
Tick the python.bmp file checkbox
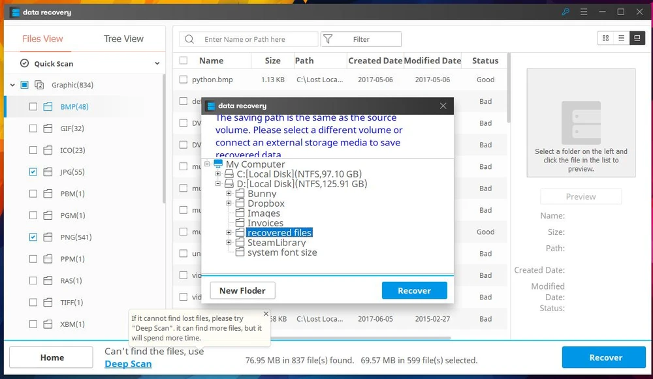point(183,80)
